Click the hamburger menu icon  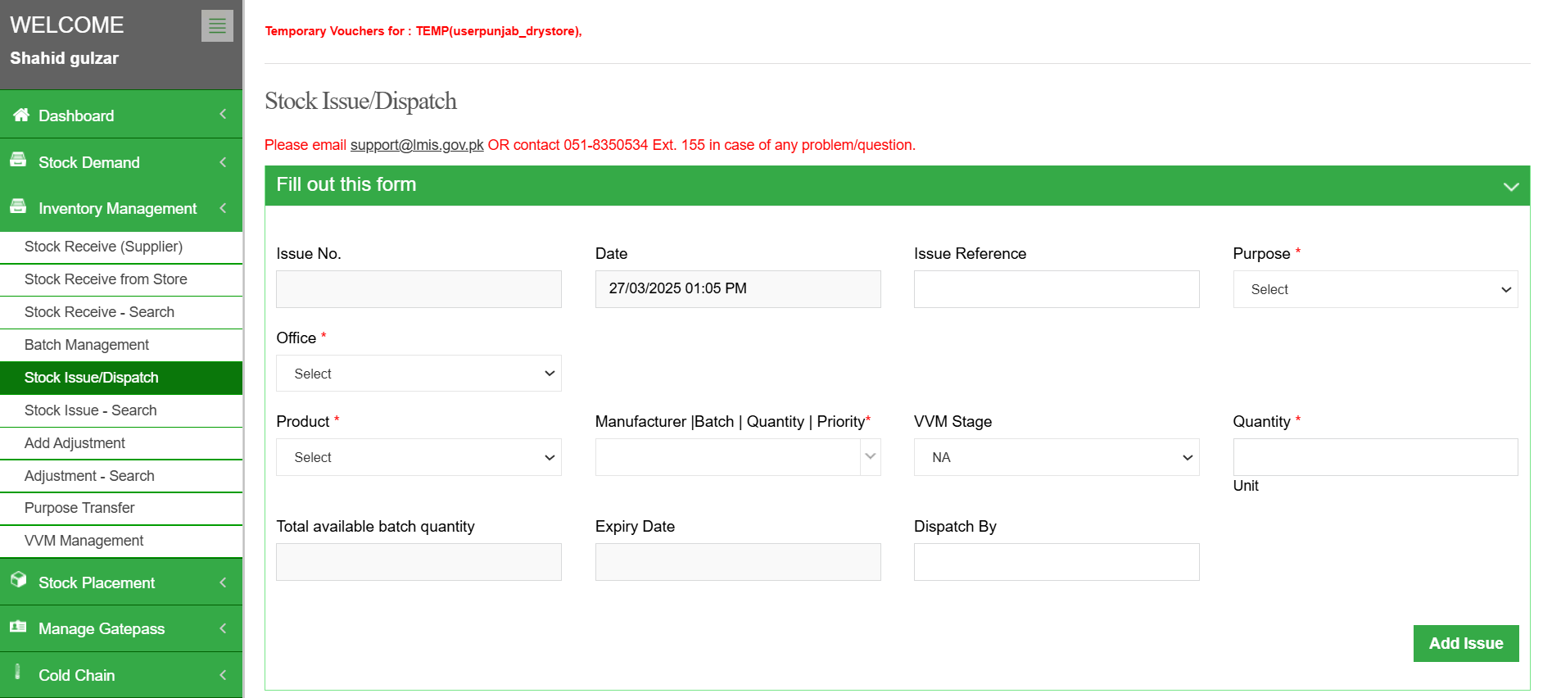[217, 26]
